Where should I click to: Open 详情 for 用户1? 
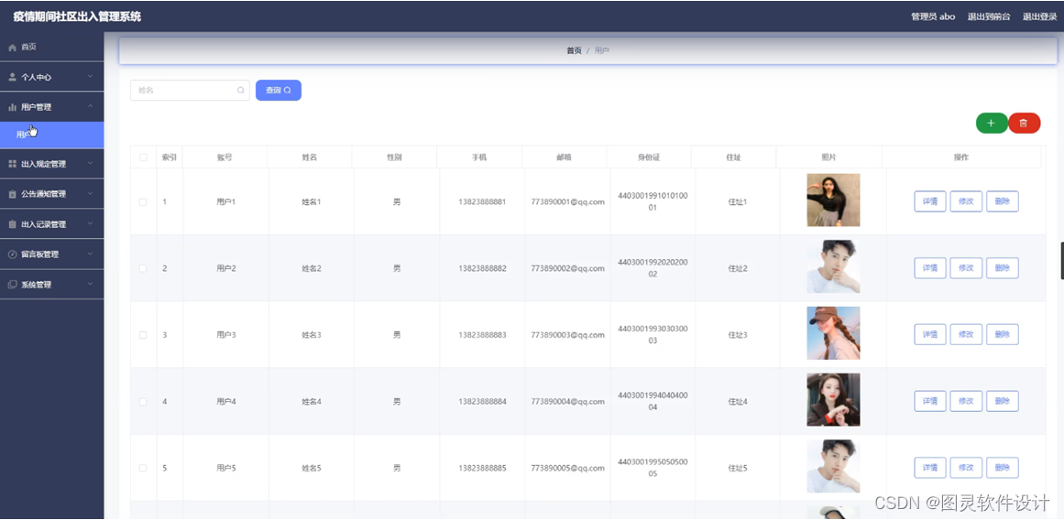(930, 201)
